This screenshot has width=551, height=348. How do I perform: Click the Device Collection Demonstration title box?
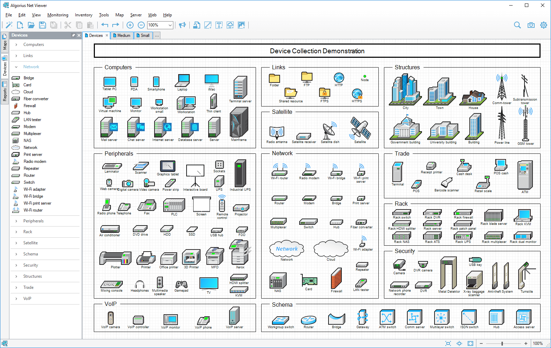(317, 51)
